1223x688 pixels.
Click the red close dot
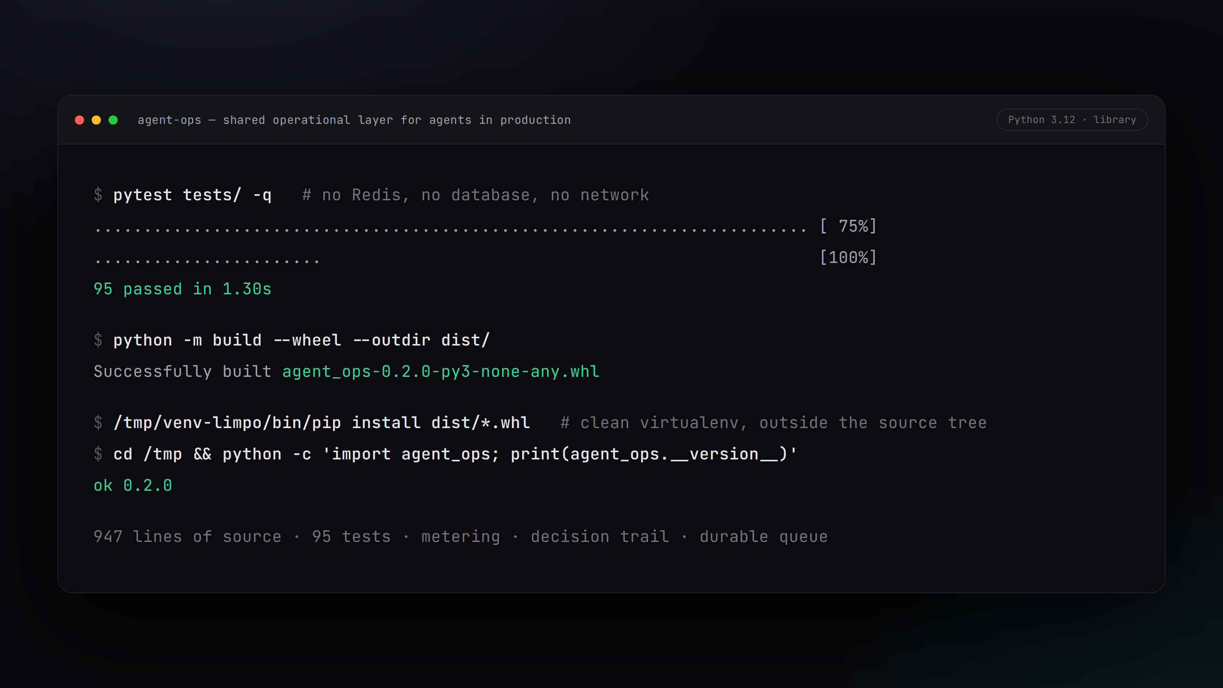(x=79, y=120)
